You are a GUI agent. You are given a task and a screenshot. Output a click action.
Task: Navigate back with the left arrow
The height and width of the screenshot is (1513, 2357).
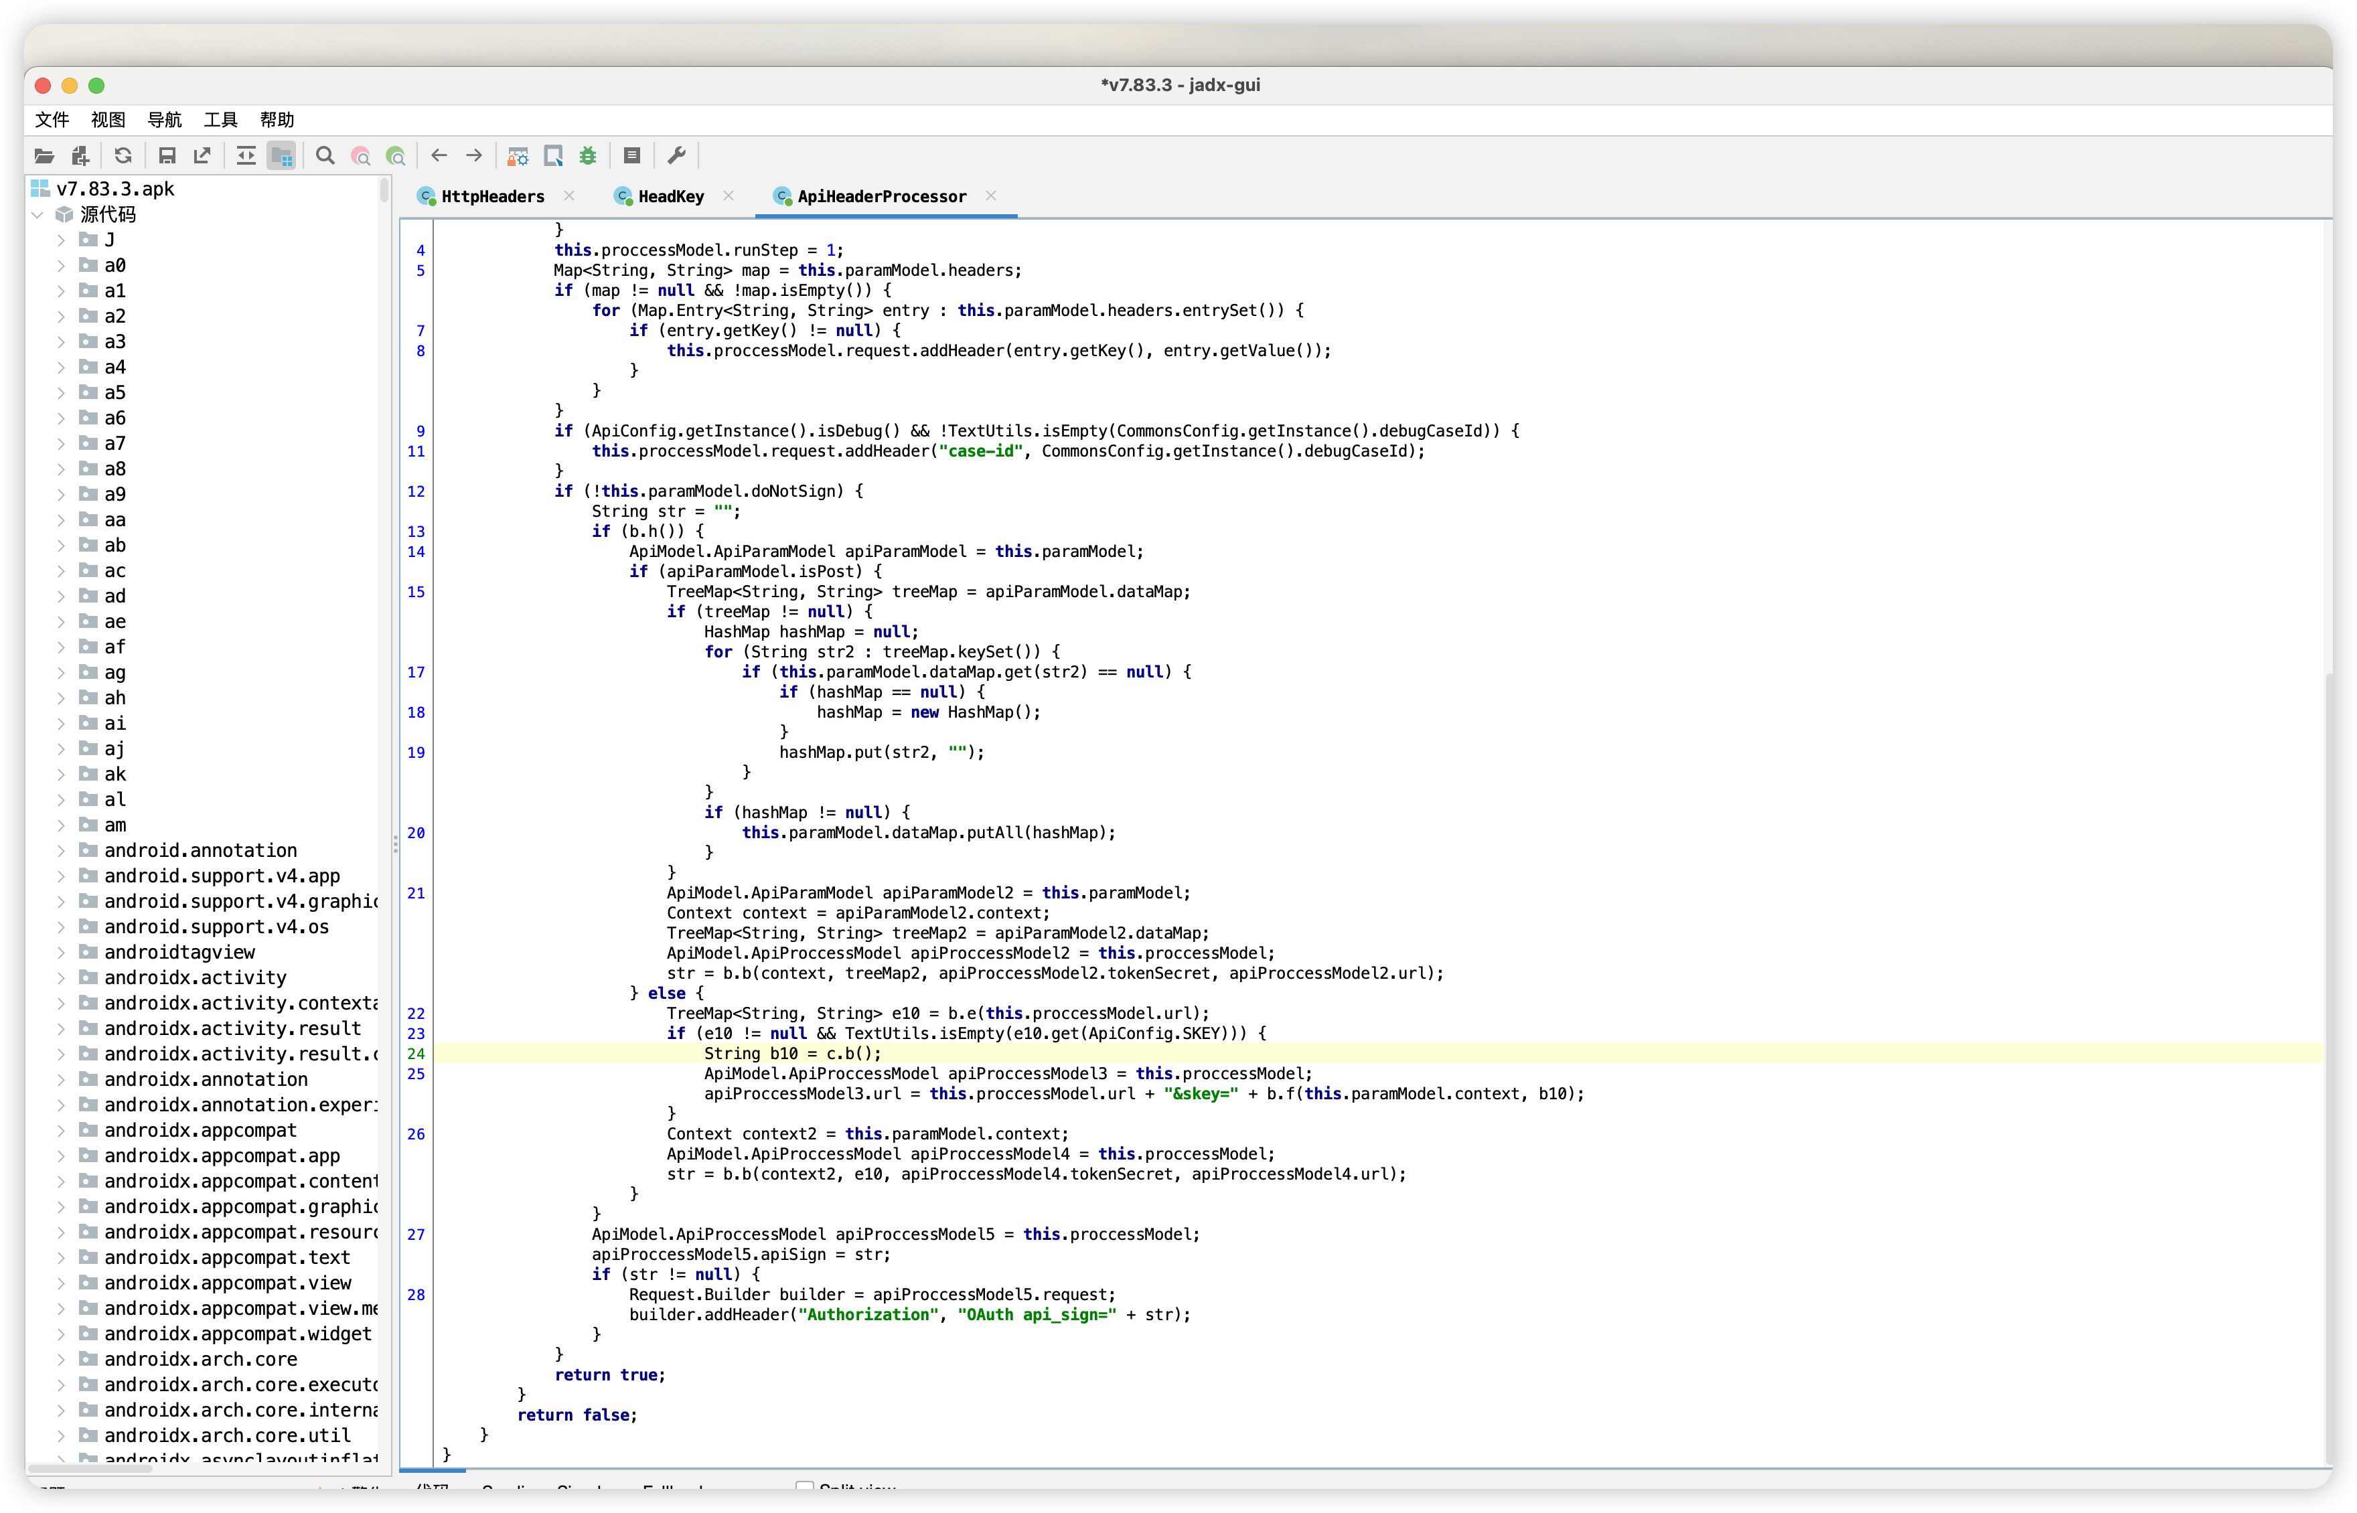tap(439, 155)
